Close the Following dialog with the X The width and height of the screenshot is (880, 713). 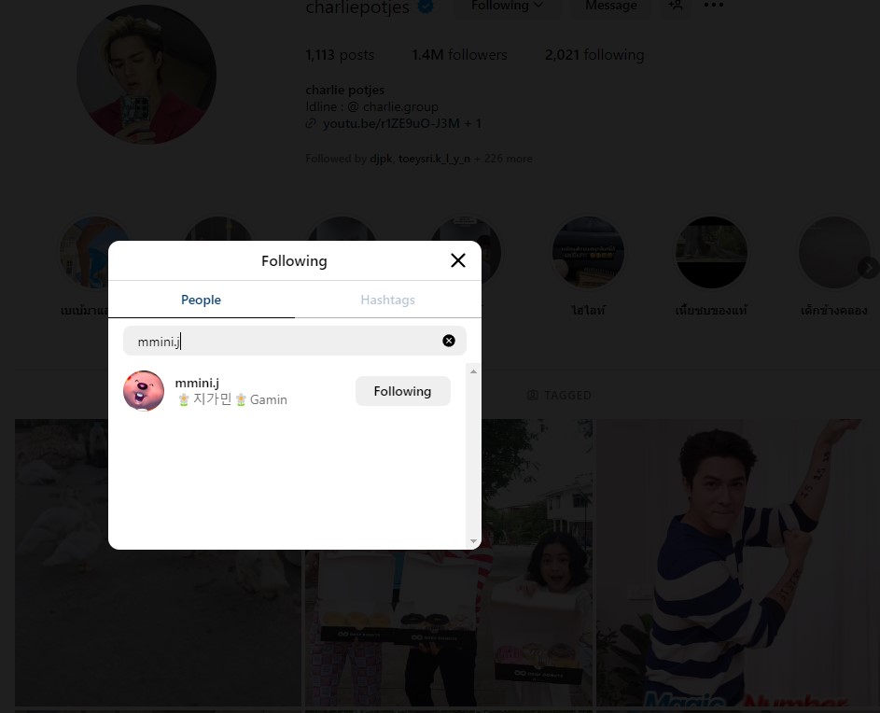tap(457, 260)
